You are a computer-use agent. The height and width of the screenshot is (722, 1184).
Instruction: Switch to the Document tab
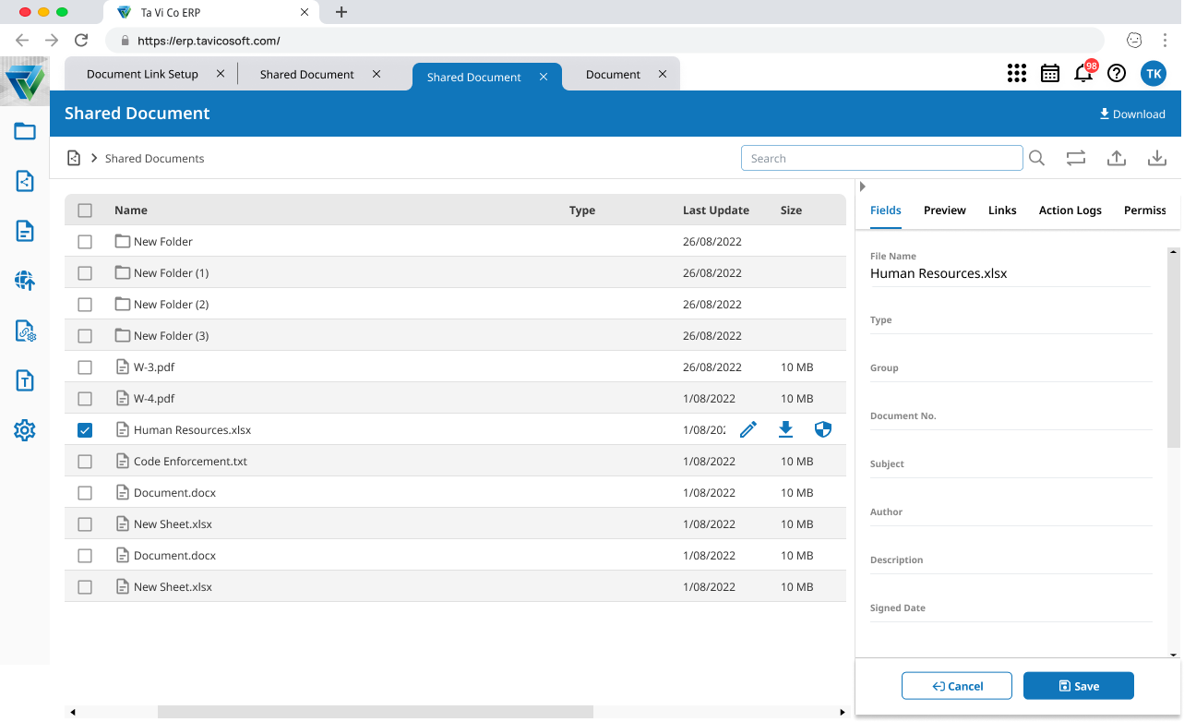(613, 74)
